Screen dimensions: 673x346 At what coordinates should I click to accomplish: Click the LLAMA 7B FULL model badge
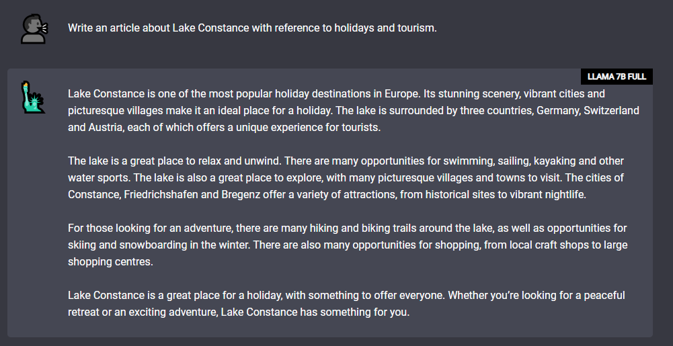(617, 77)
